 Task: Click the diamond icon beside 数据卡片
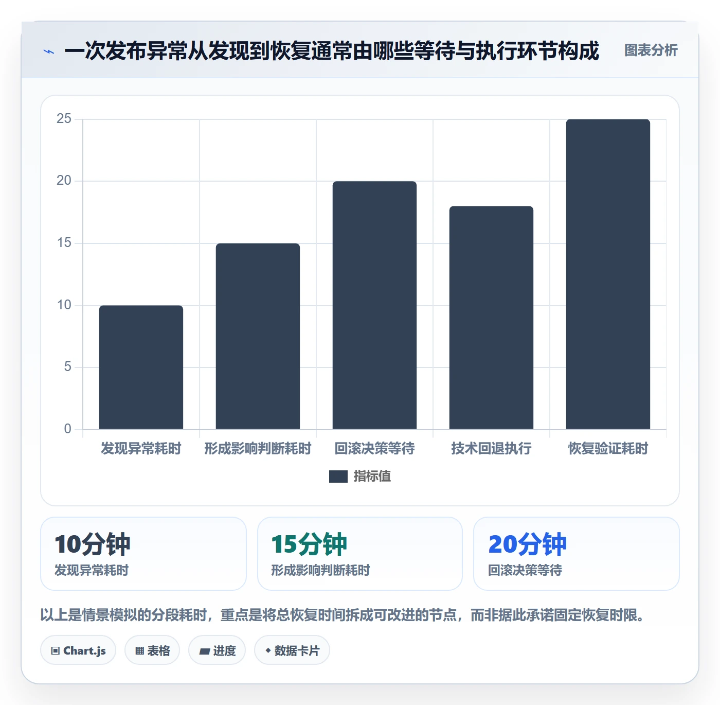(268, 650)
